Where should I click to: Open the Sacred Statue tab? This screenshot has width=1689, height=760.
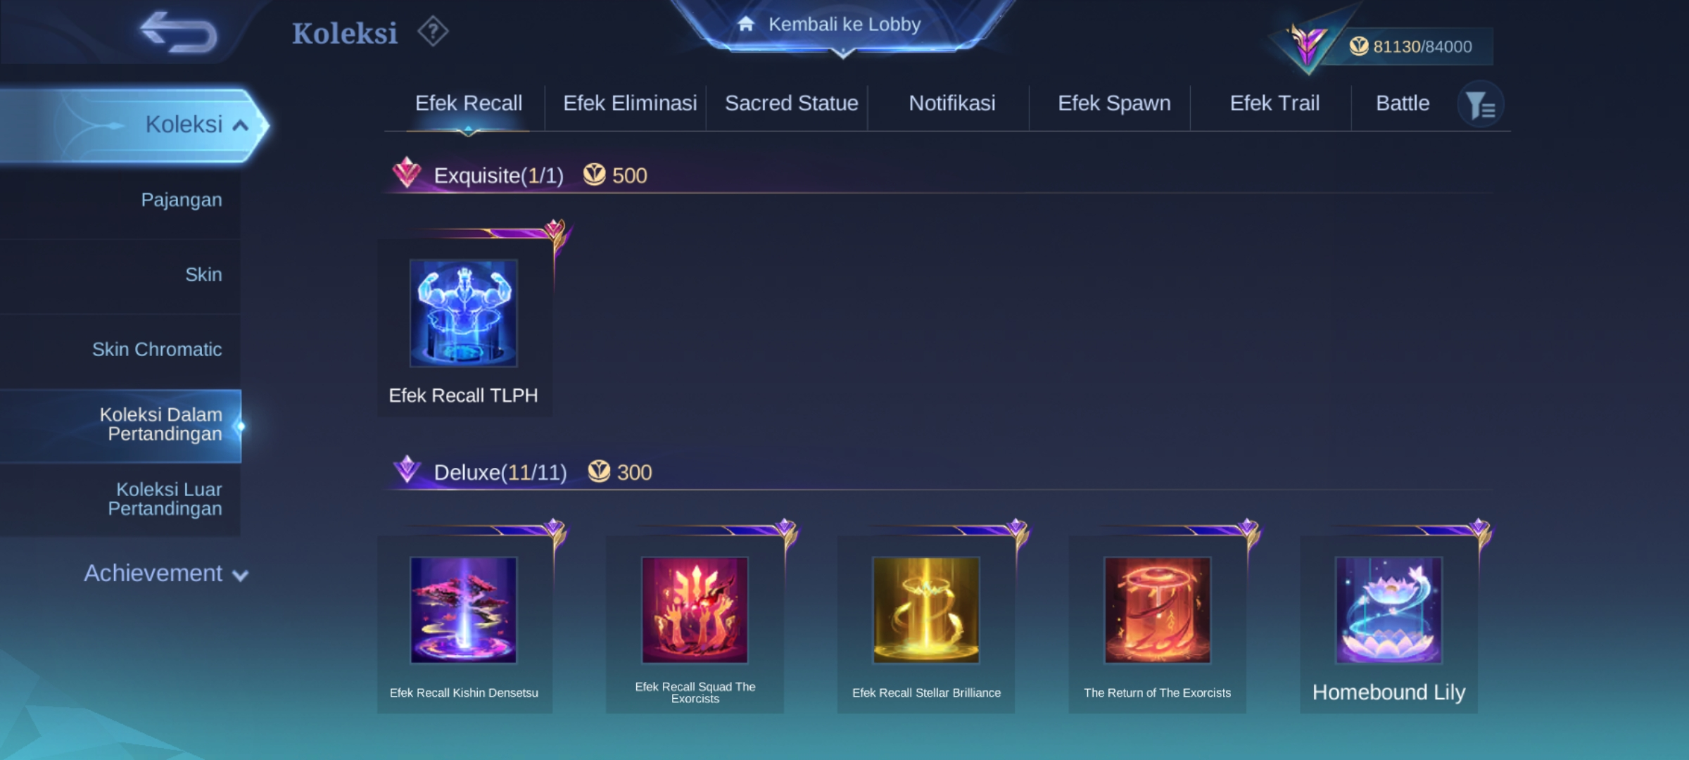point(791,103)
